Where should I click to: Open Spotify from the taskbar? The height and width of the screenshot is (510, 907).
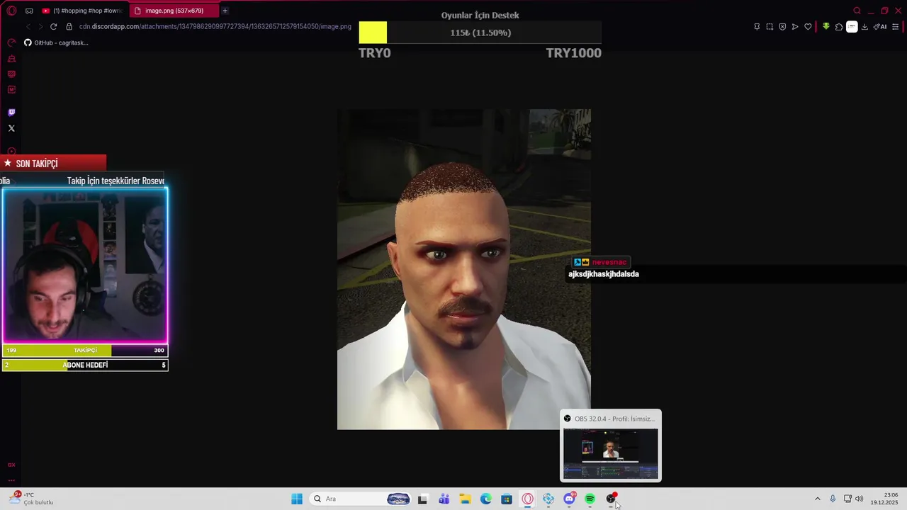pos(590,499)
